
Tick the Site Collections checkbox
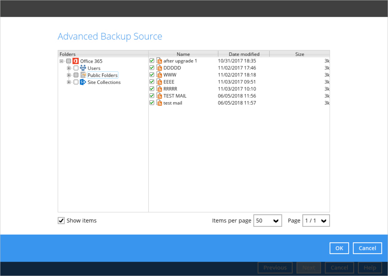click(x=76, y=82)
